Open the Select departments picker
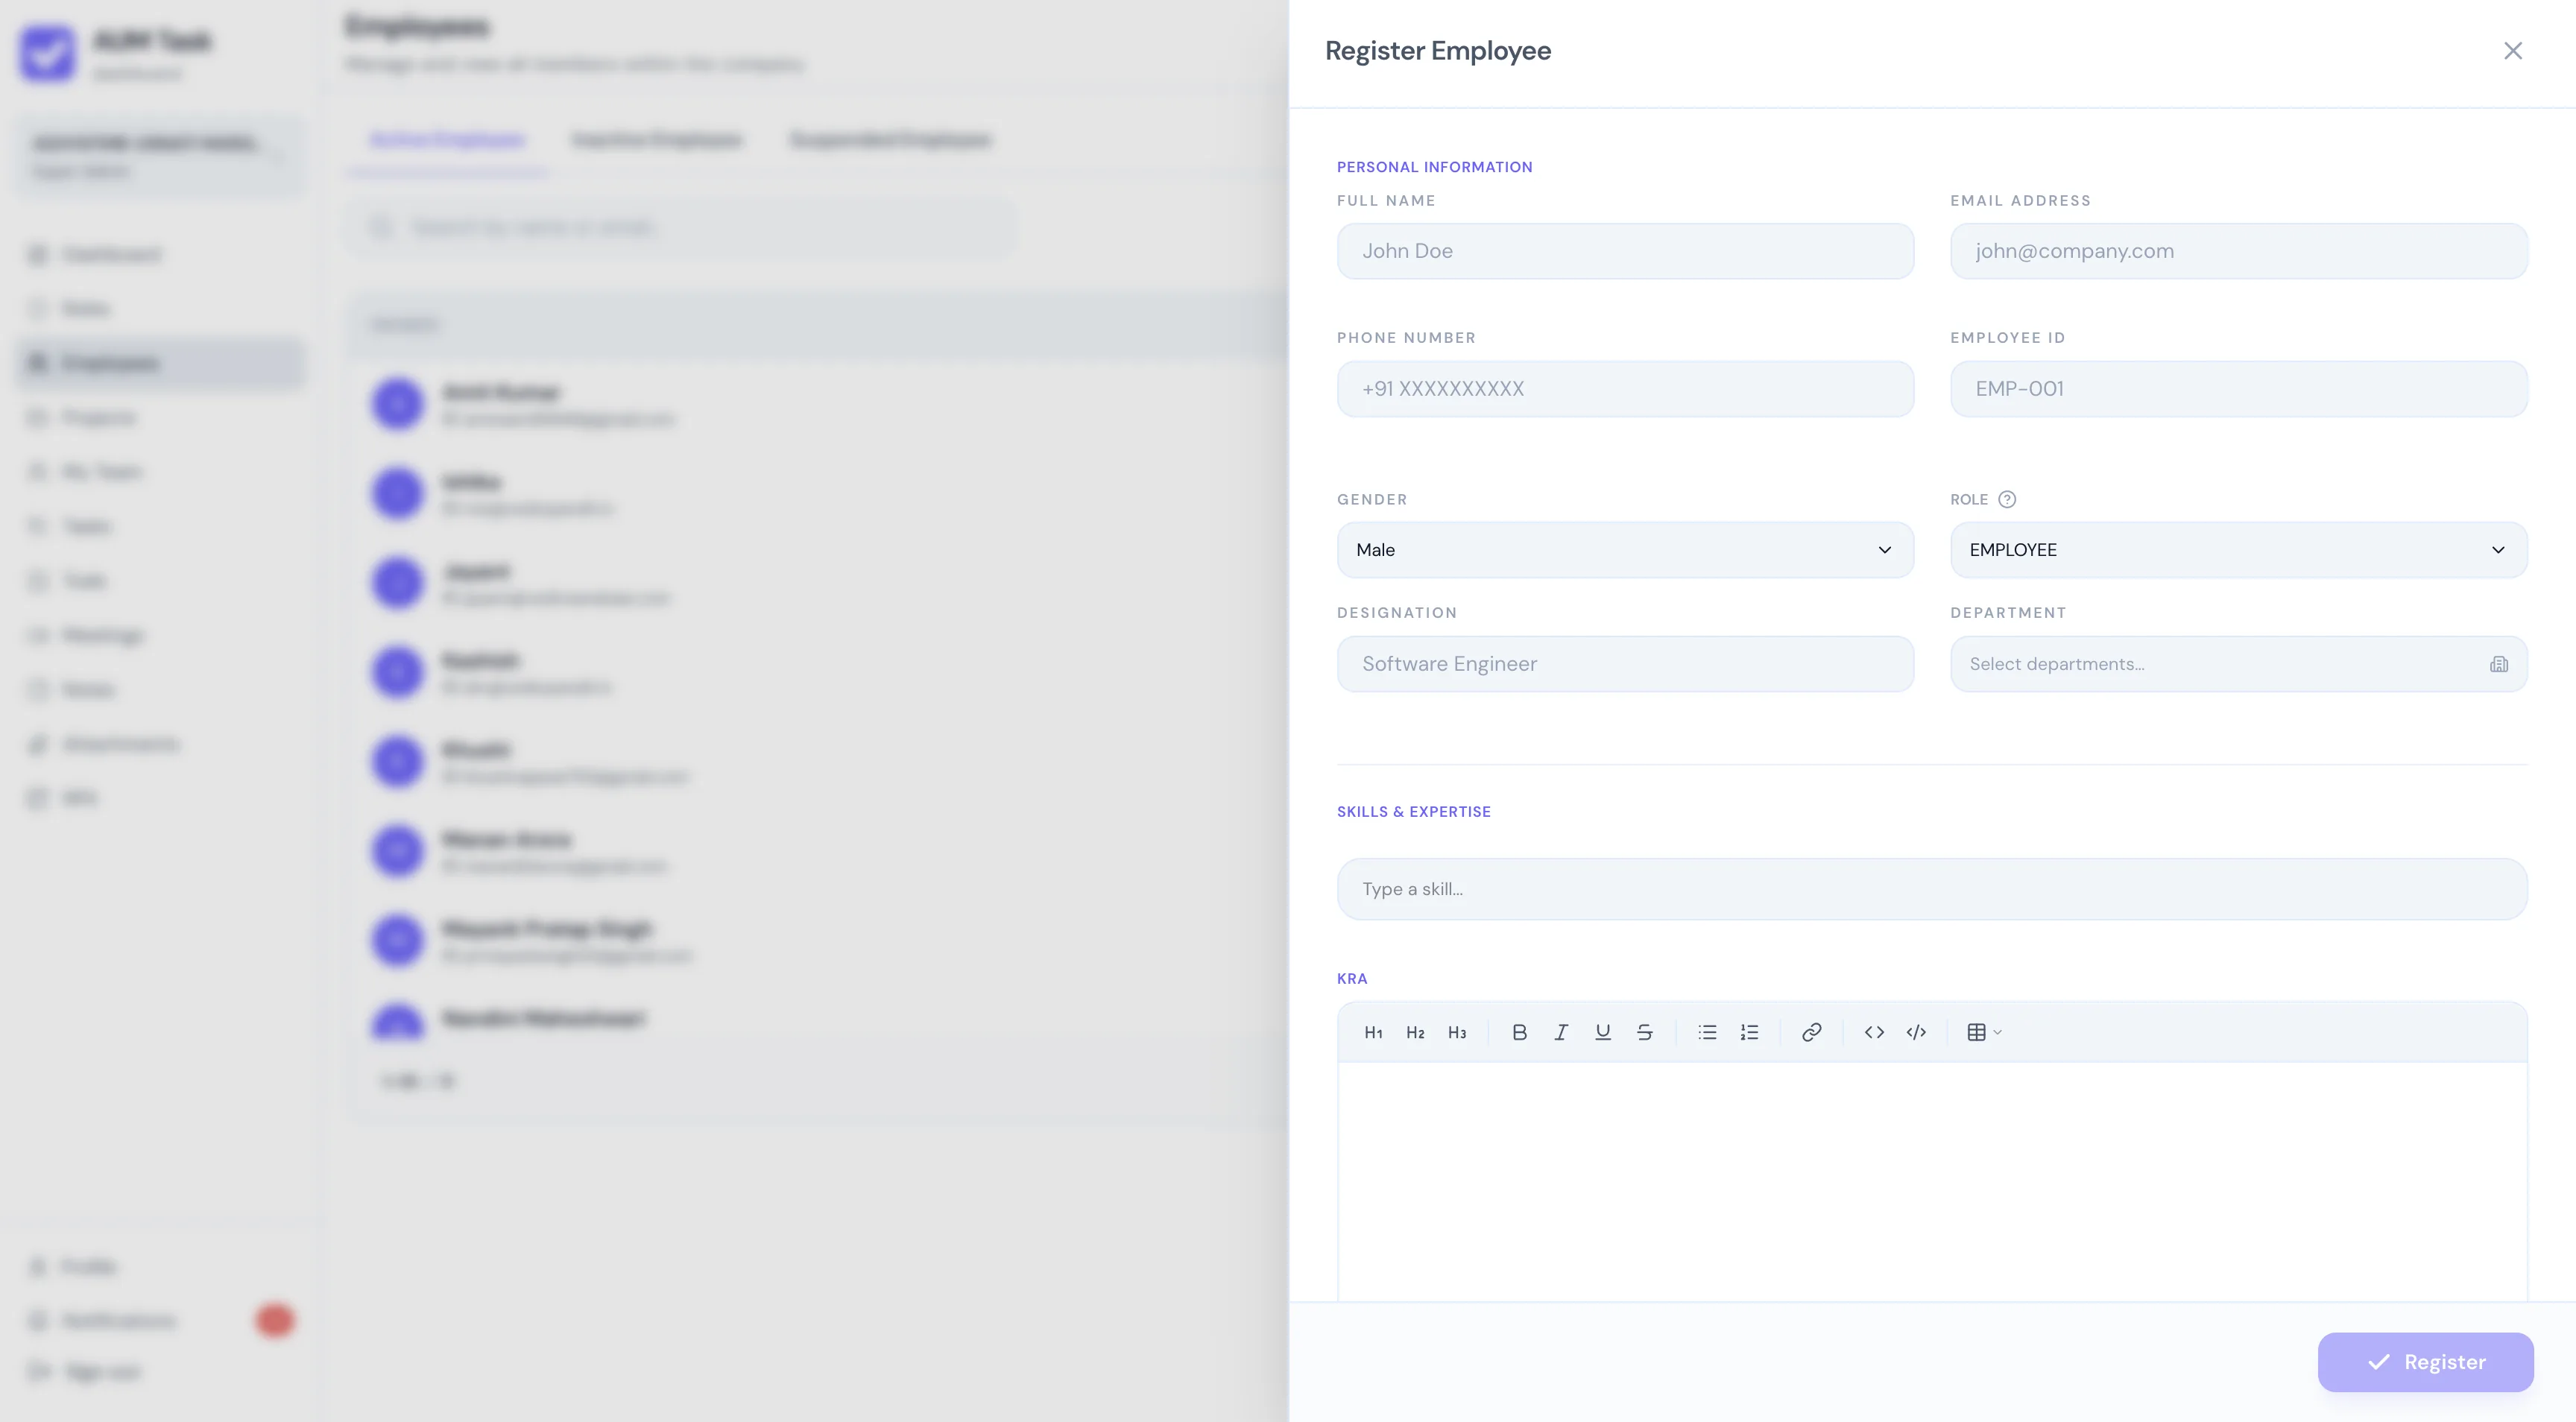The width and height of the screenshot is (2576, 1422). 2239,664
